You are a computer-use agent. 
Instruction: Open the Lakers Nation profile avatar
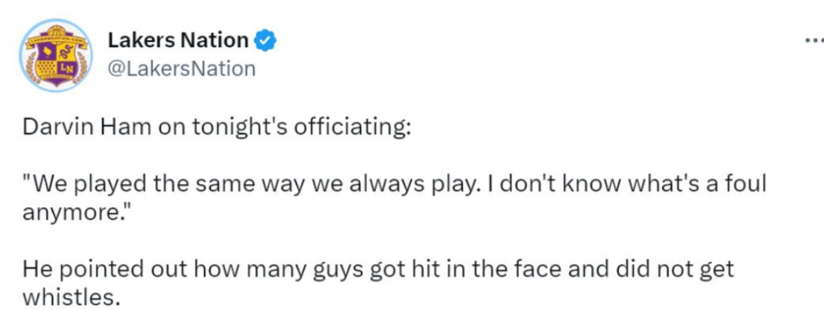(x=56, y=56)
